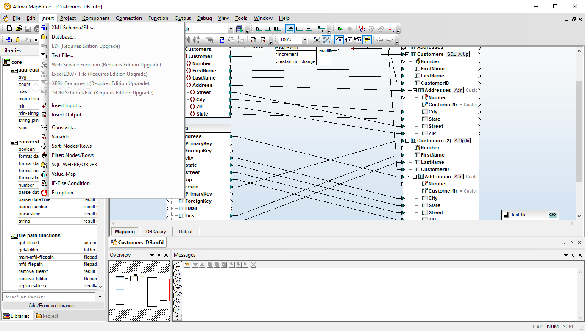Collapse the Customers (2) table node
This screenshot has width=585, height=331.
(407, 141)
